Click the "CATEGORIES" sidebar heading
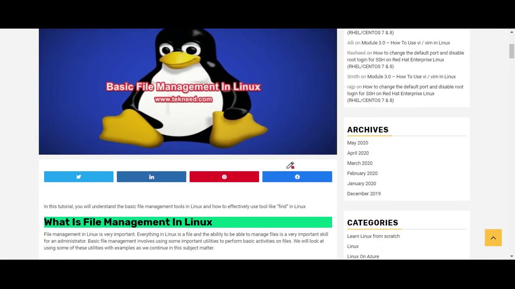 (x=373, y=223)
